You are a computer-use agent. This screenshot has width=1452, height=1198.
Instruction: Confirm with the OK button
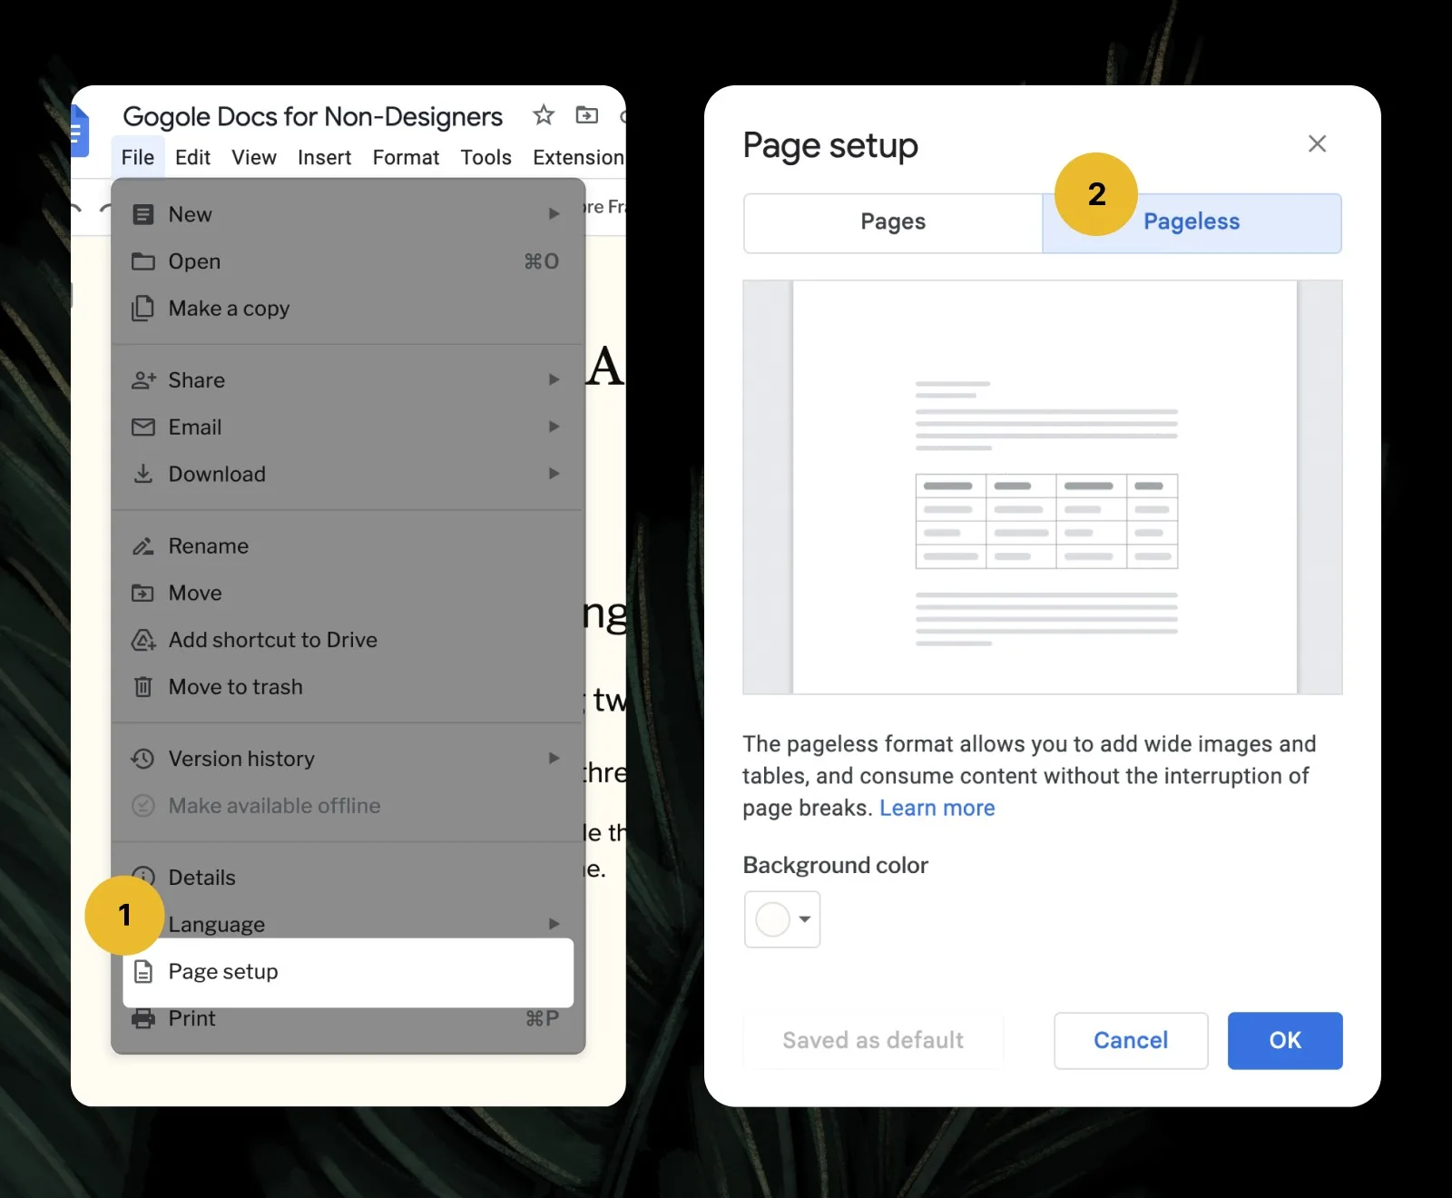pos(1284,1040)
